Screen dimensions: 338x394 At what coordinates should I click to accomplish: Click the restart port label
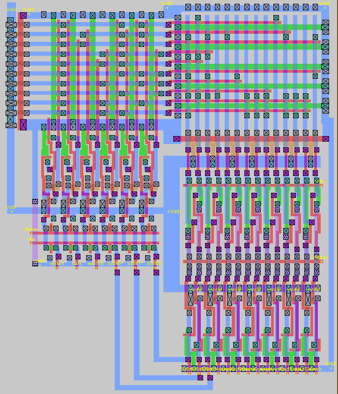point(57,264)
